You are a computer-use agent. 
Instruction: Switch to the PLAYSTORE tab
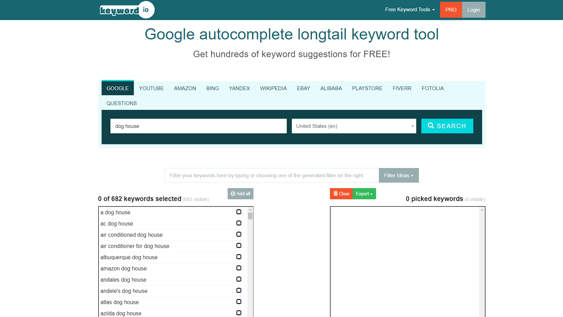coord(367,88)
